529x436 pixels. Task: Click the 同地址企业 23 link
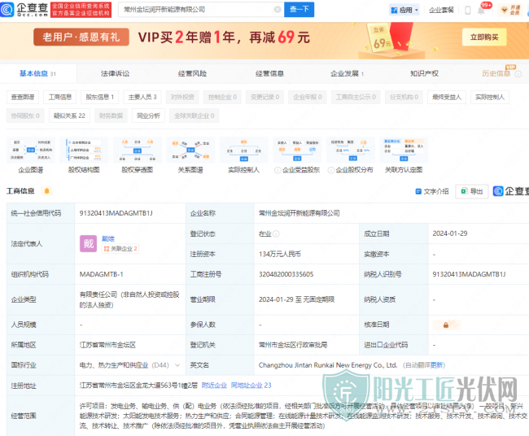[x=251, y=385]
